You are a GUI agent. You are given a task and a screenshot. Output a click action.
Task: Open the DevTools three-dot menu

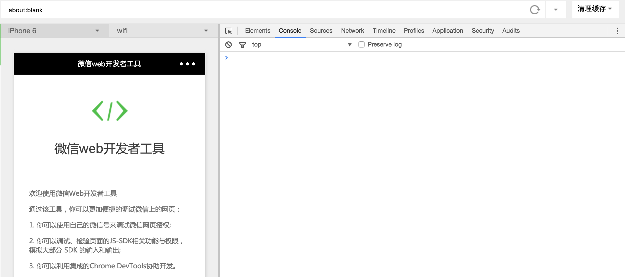point(617,31)
